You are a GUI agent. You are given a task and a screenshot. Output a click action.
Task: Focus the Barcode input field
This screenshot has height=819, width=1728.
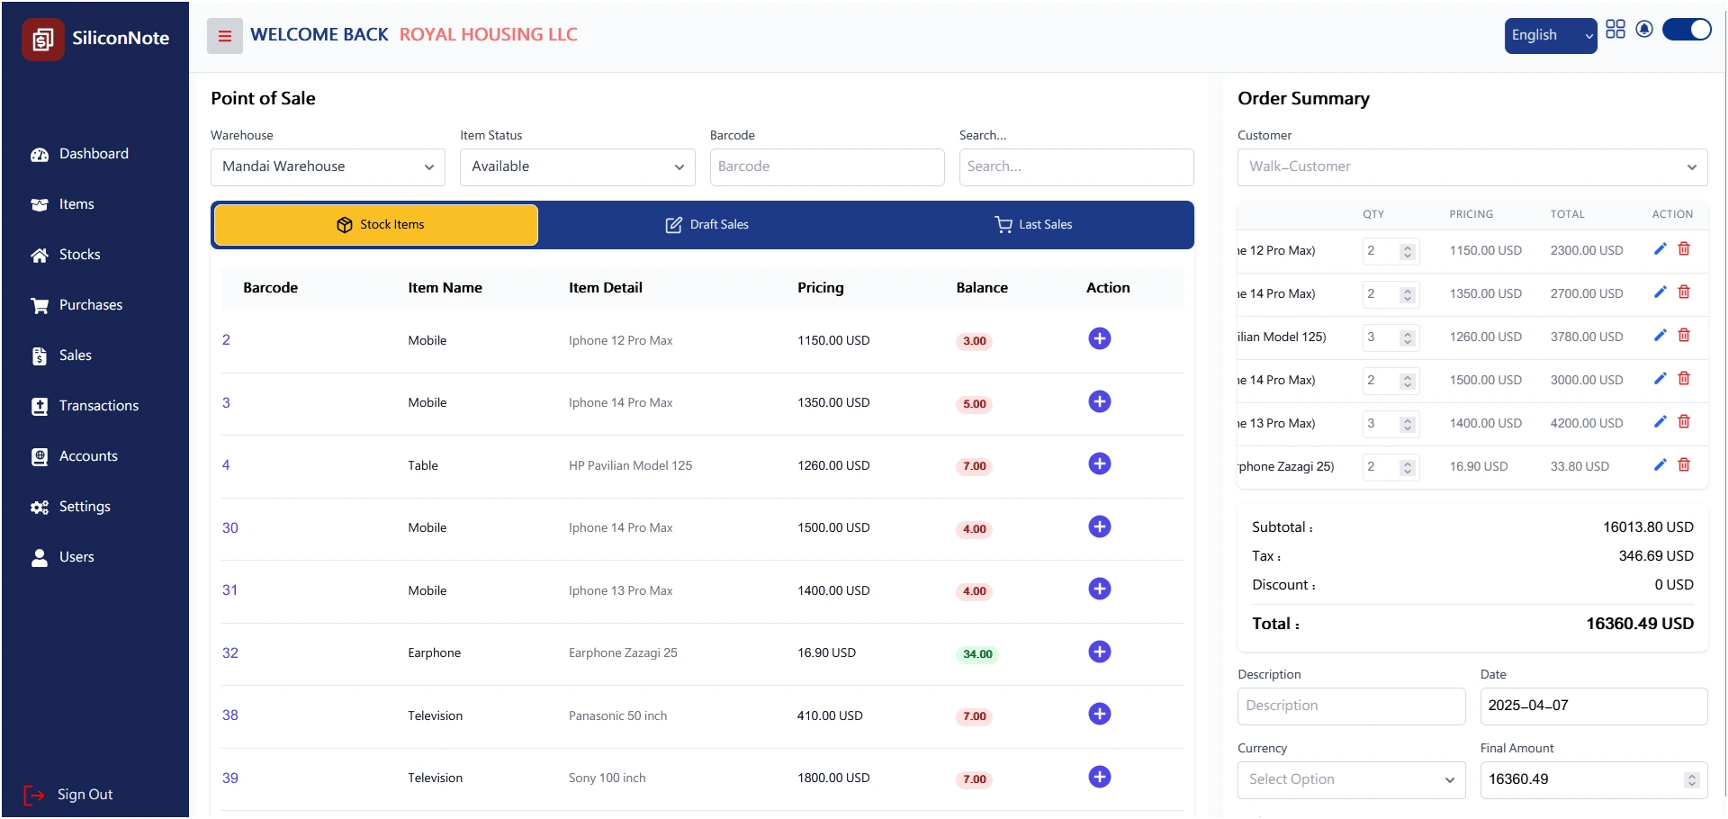point(826,167)
